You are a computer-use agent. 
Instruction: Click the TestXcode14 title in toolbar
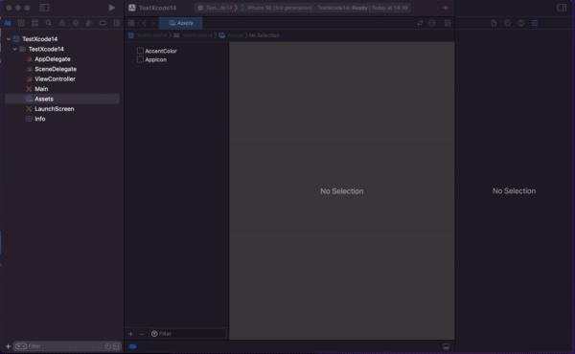[157, 8]
